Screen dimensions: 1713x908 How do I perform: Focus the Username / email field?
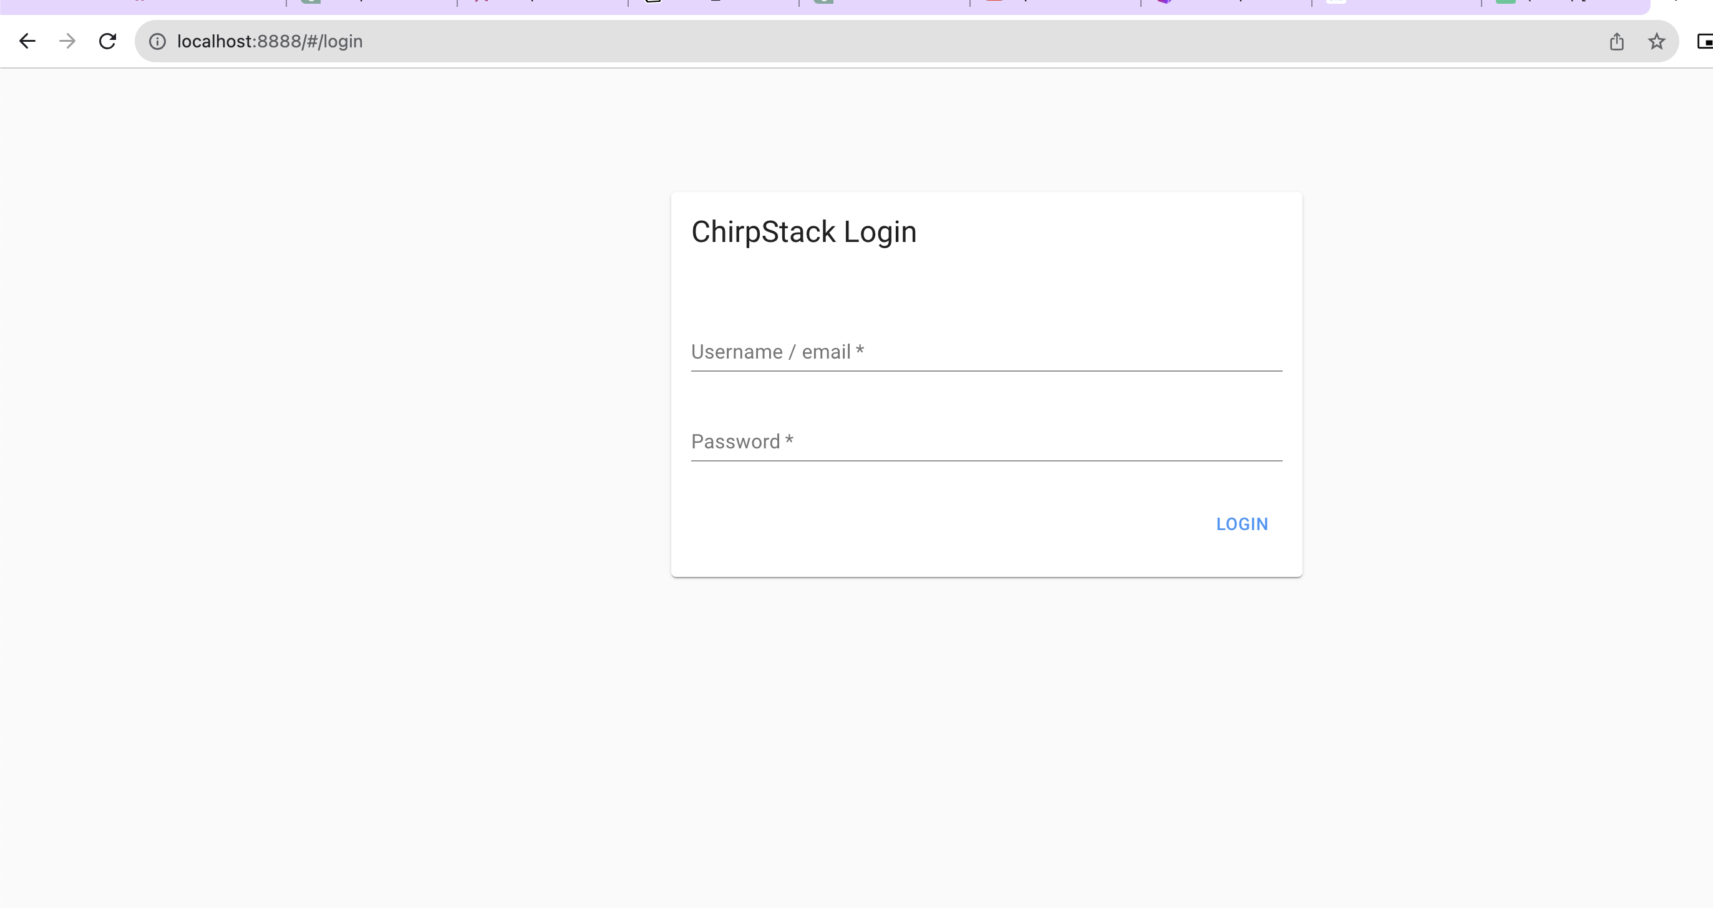(x=986, y=352)
